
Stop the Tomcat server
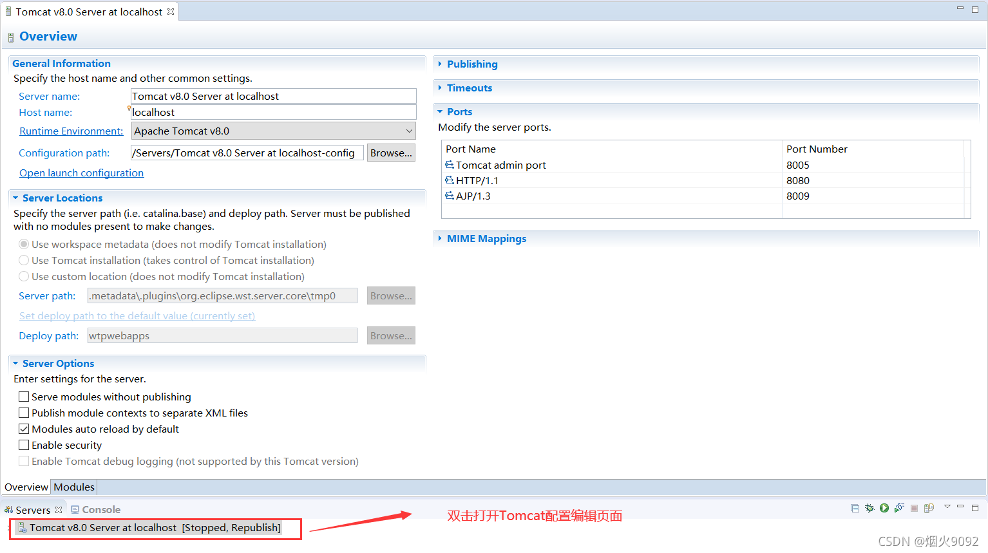914,508
